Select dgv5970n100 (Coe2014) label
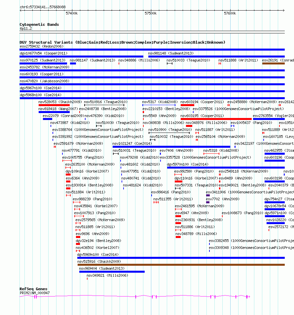294x315 pixels. click(188, 164)
